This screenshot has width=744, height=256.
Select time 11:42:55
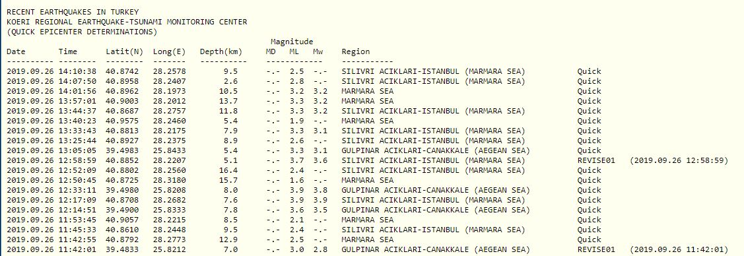tap(77, 240)
